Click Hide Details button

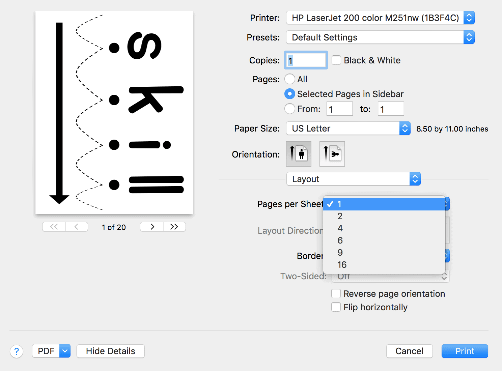click(111, 351)
